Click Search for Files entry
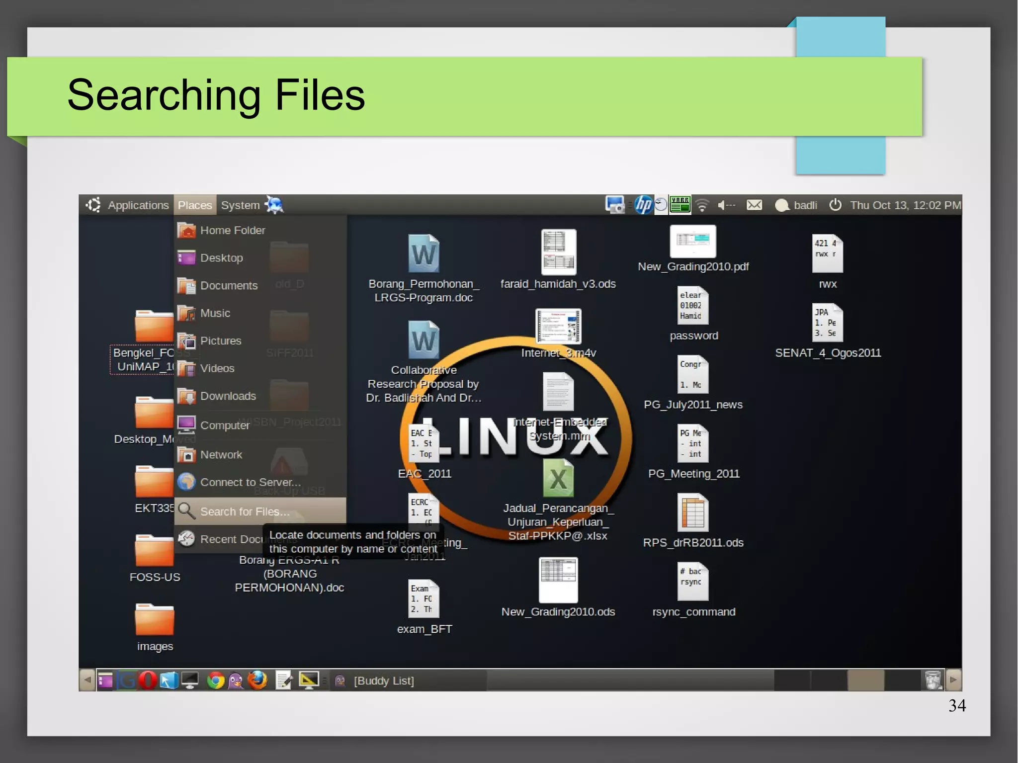The image size is (1018, 763). point(260,511)
